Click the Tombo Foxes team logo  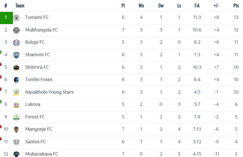(16, 80)
